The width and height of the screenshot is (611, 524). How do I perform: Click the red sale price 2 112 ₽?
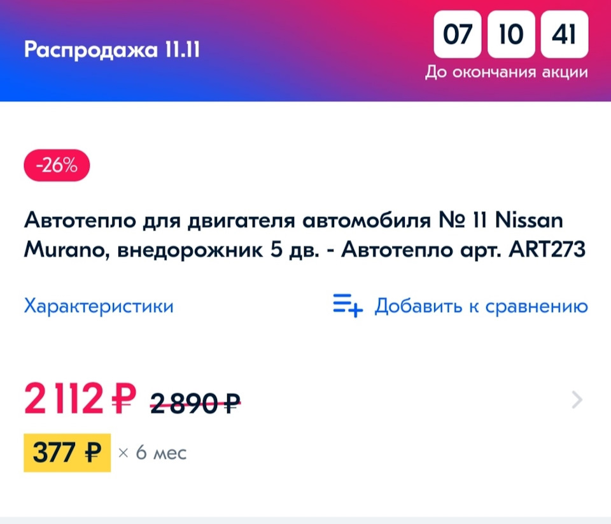pyautogui.click(x=76, y=400)
